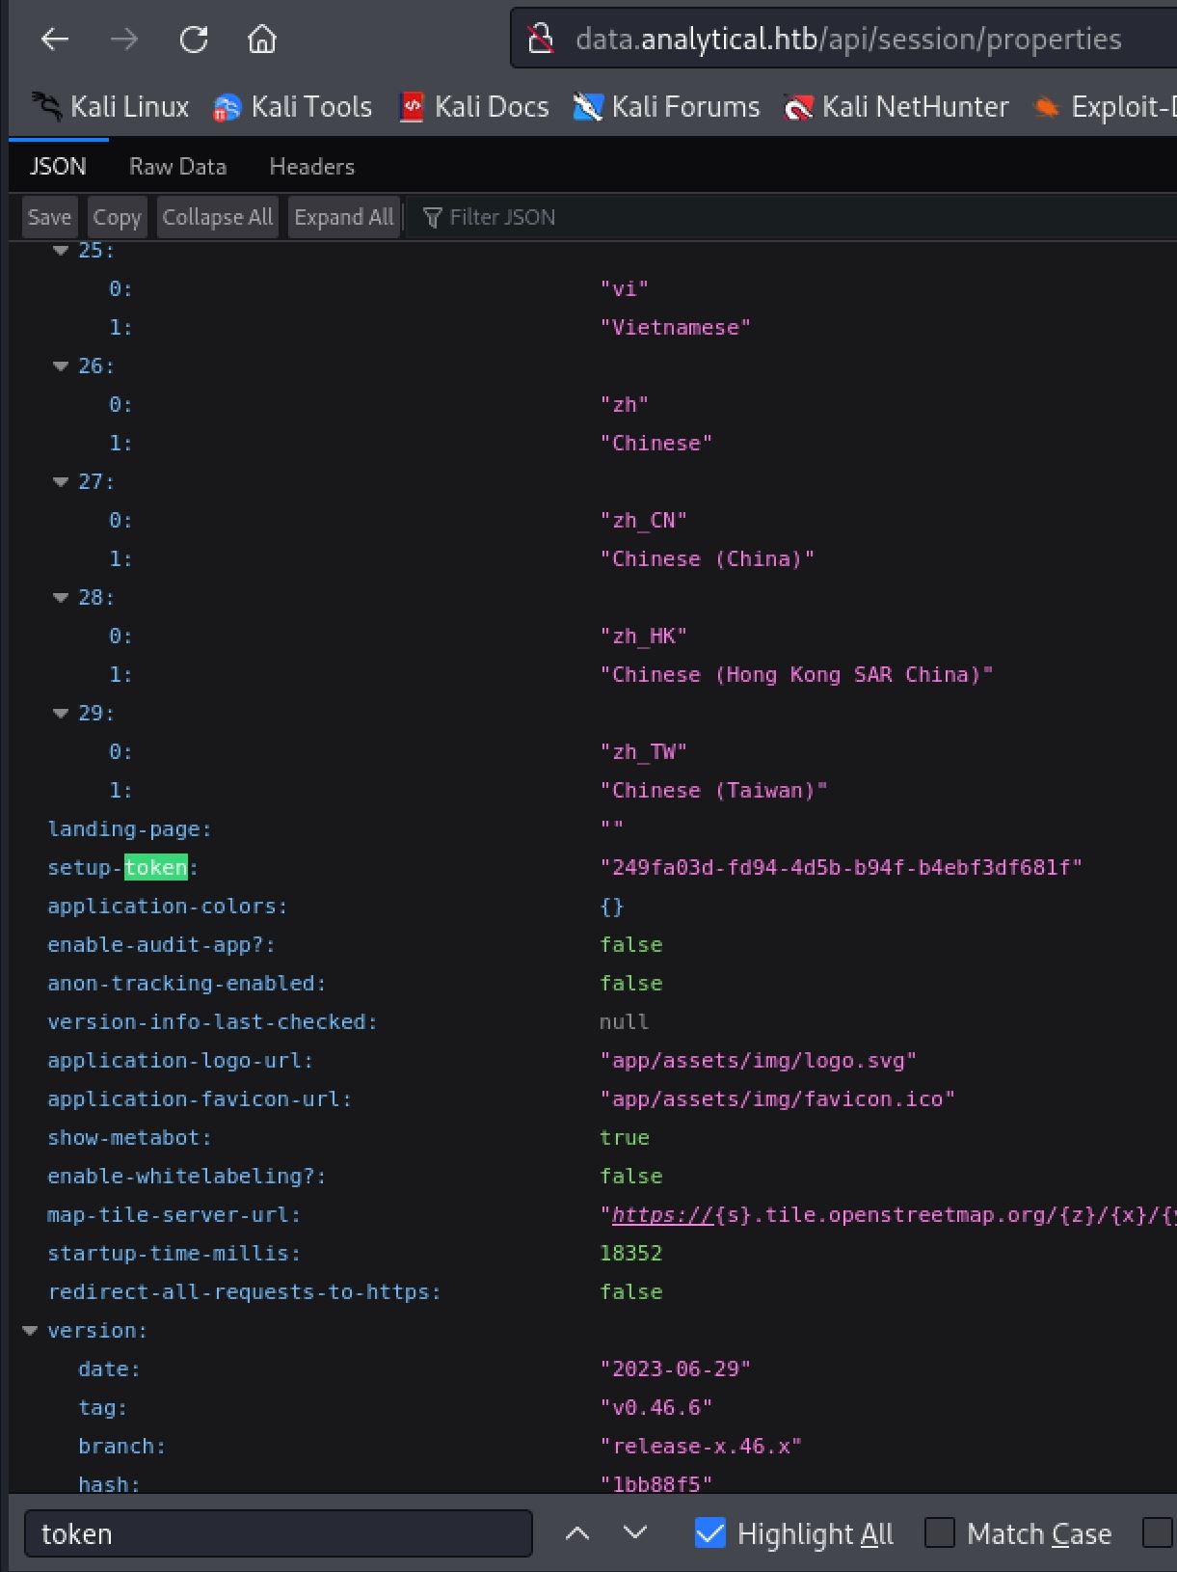Reload the page with refresh icon
The height and width of the screenshot is (1572, 1177).
(194, 40)
